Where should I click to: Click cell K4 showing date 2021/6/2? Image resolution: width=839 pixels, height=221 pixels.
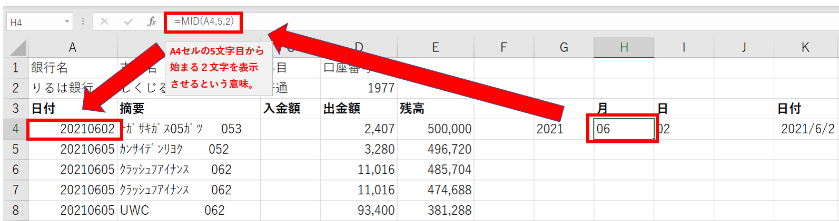pyautogui.click(x=805, y=129)
